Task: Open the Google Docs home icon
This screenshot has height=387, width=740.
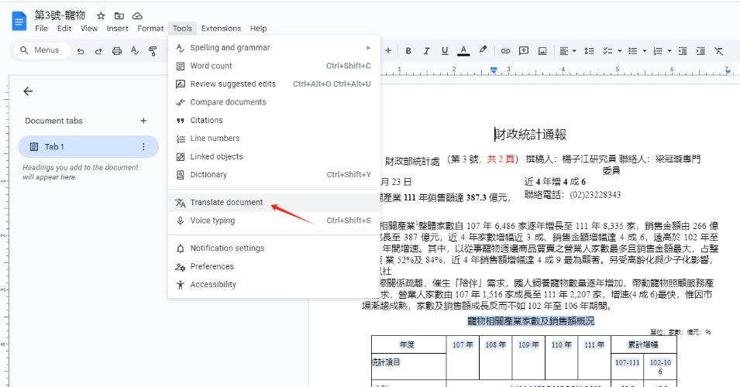Action: point(19,22)
